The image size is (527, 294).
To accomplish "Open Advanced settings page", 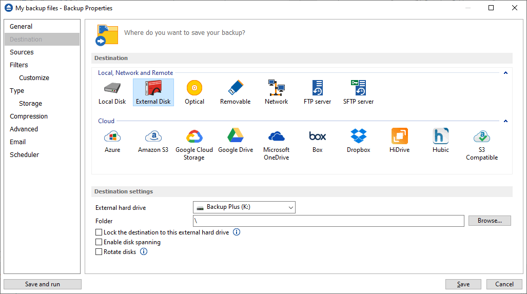I will pyautogui.click(x=42, y=129).
